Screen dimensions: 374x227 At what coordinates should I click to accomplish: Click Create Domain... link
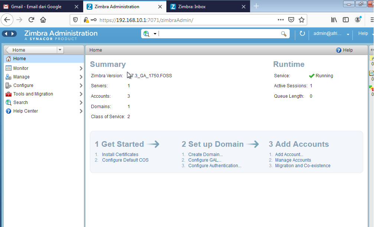[206, 155]
